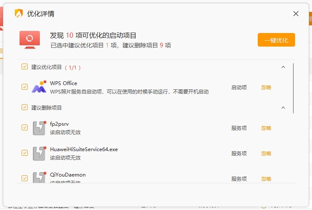The height and width of the screenshot is (210, 312).
Task: Click the 建议优化项目 section label
Action: (x=46, y=67)
